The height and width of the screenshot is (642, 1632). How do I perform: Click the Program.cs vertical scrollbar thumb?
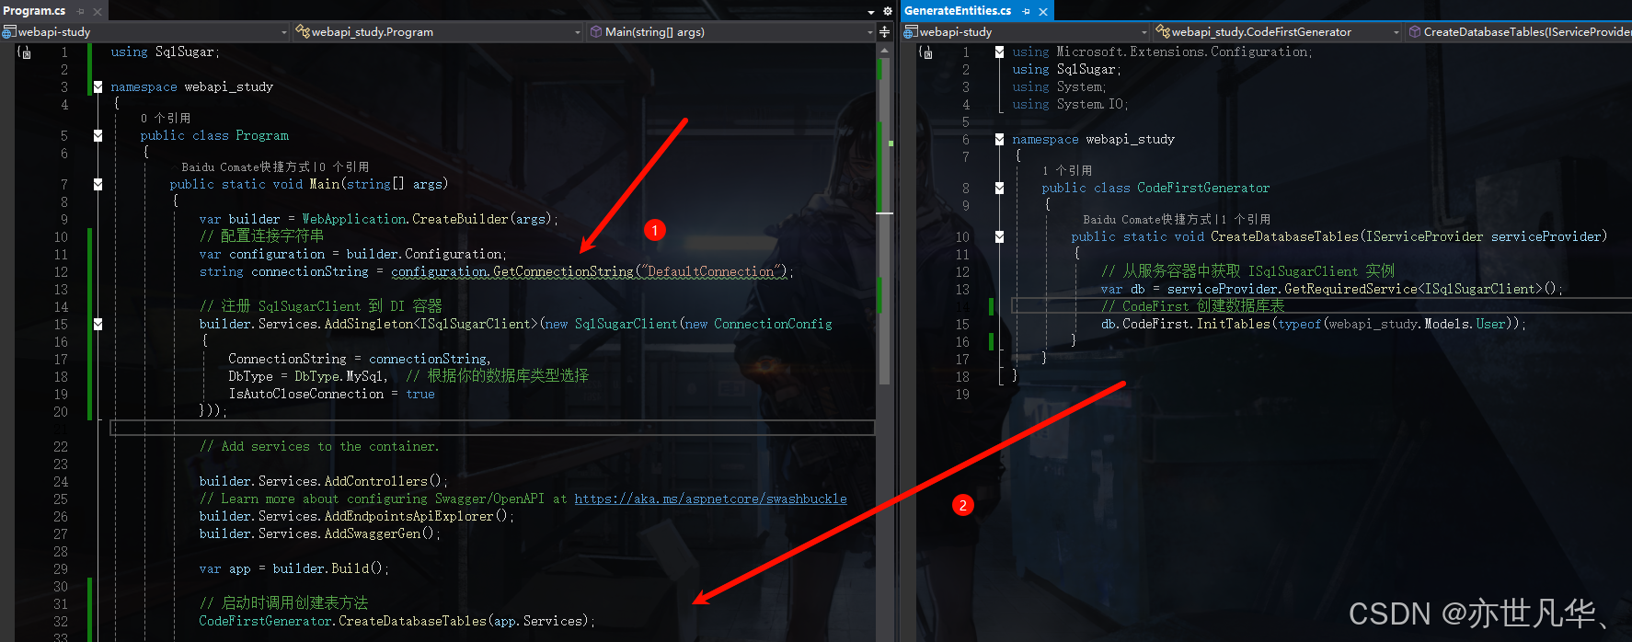click(885, 221)
